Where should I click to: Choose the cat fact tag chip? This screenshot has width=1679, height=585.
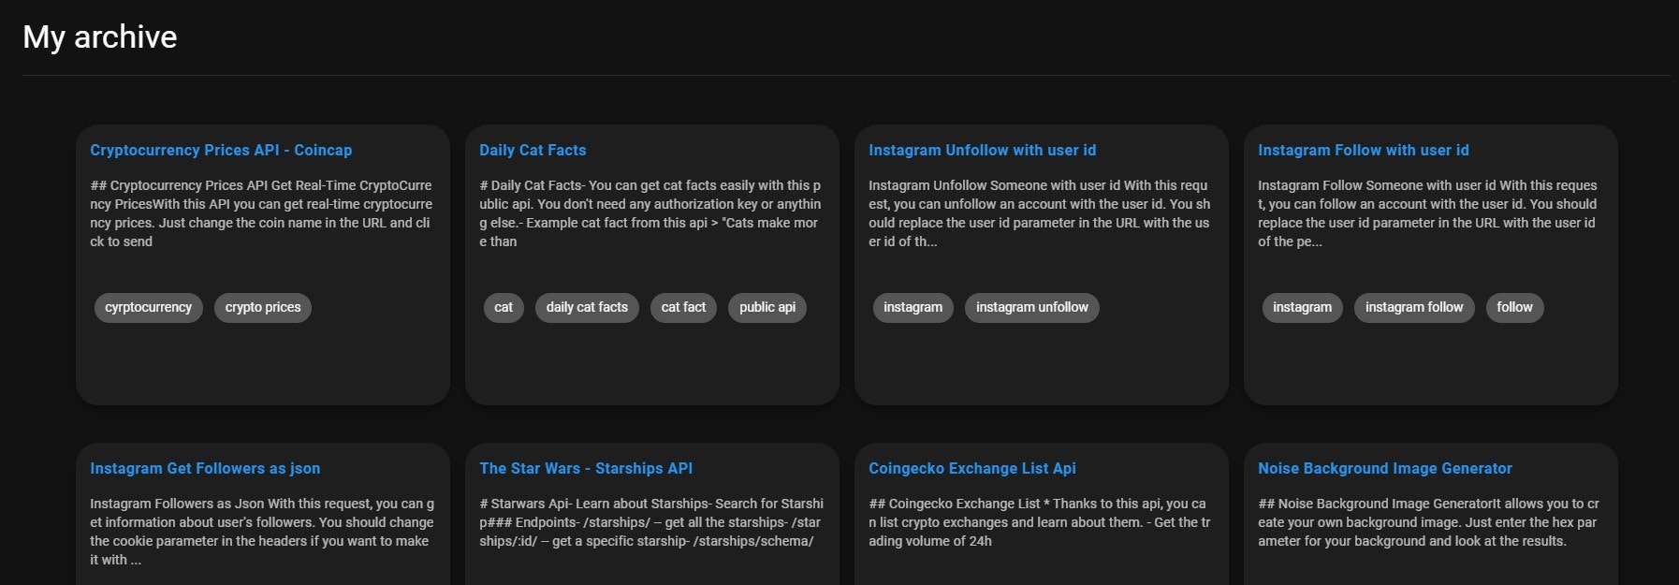click(683, 307)
